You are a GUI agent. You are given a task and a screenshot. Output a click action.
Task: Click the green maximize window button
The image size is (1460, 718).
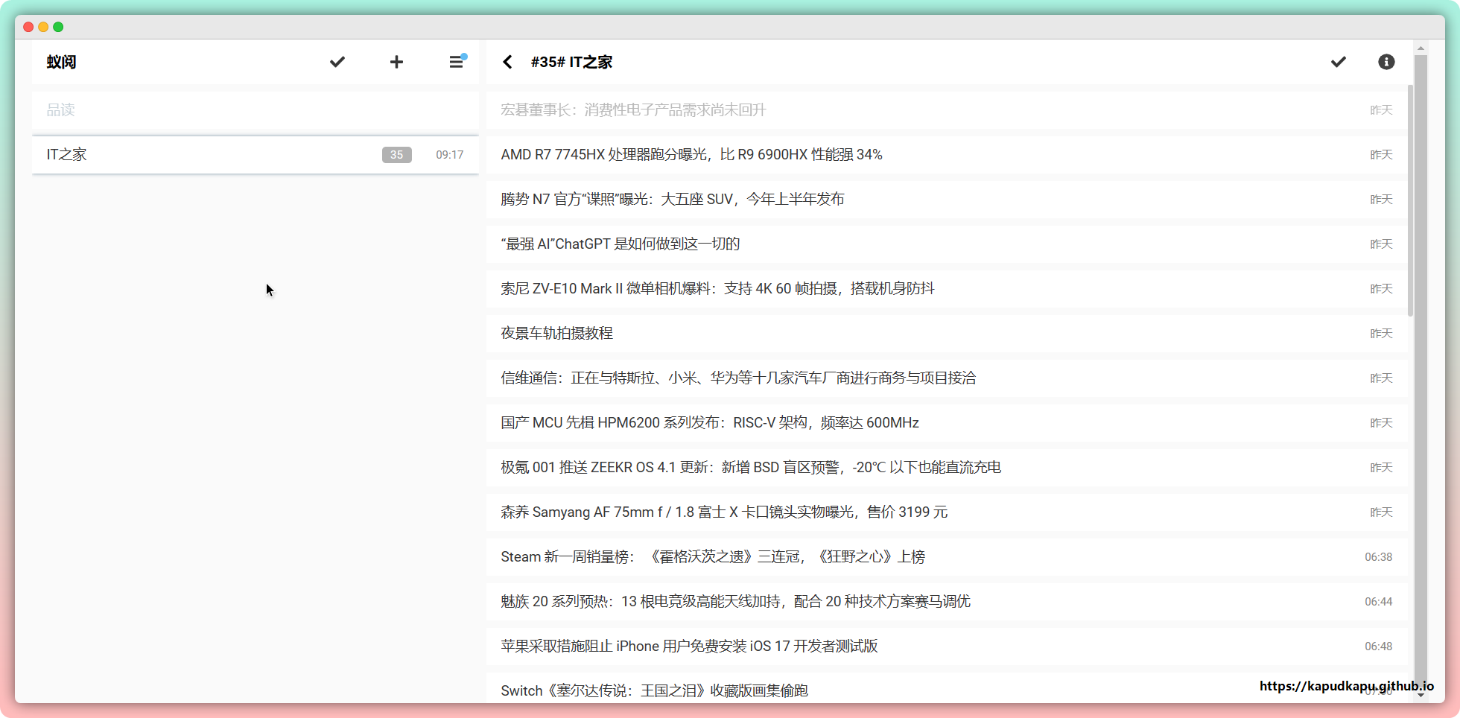(58, 27)
